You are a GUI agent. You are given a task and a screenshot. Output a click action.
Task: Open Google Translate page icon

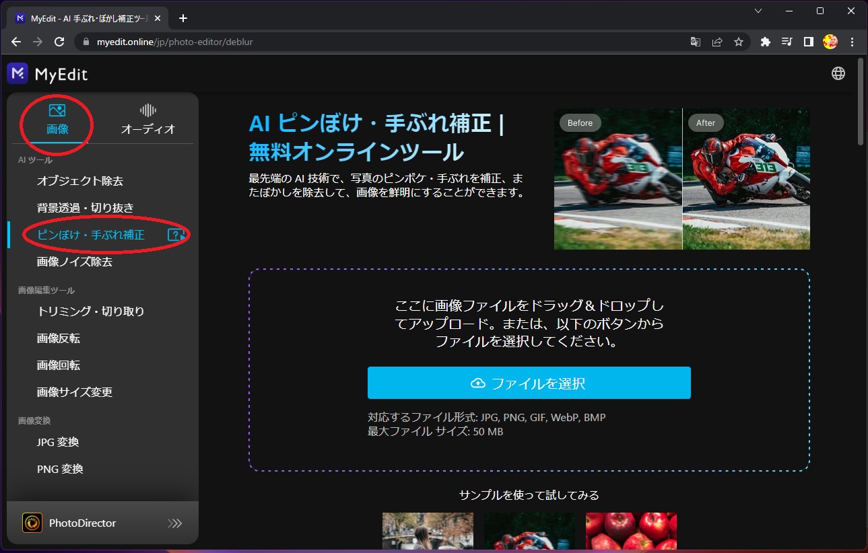(696, 42)
